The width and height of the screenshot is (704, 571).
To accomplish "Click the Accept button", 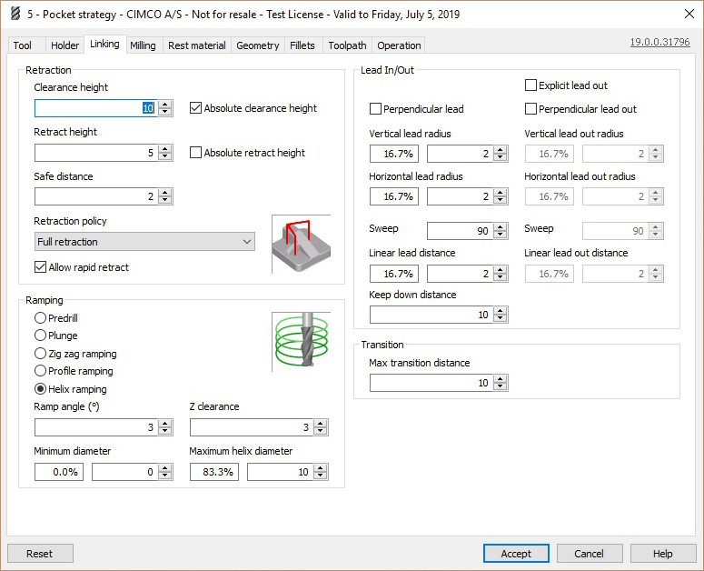I will point(516,554).
